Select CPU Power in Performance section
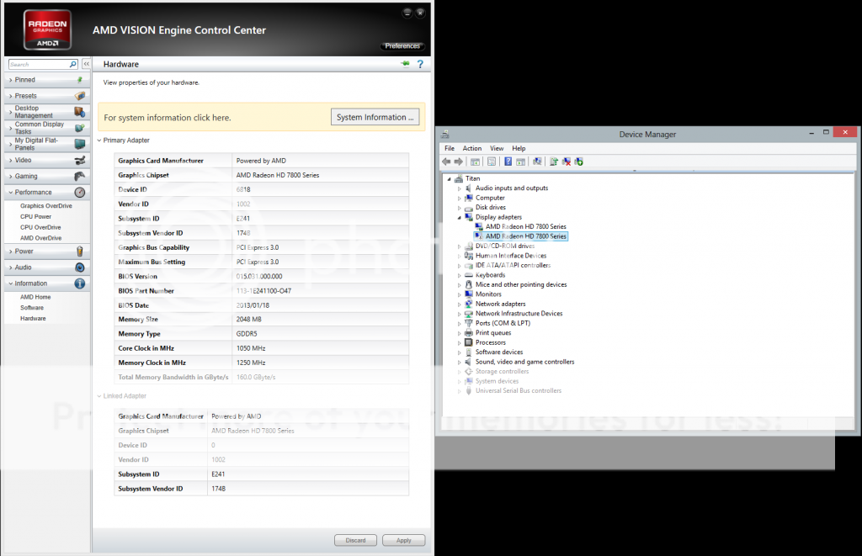862x556 pixels. (35, 217)
